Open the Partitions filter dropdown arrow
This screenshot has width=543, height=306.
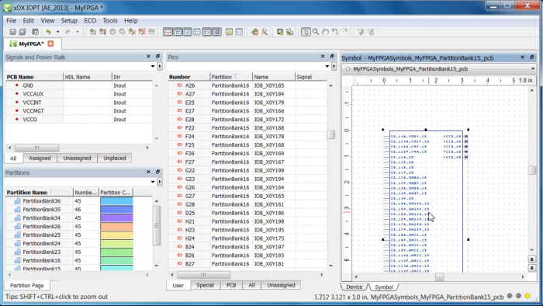pos(153,182)
